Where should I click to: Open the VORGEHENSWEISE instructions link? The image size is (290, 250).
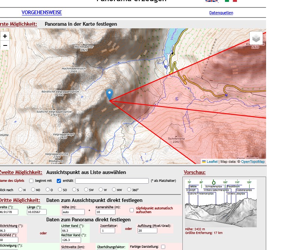(41, 13)
